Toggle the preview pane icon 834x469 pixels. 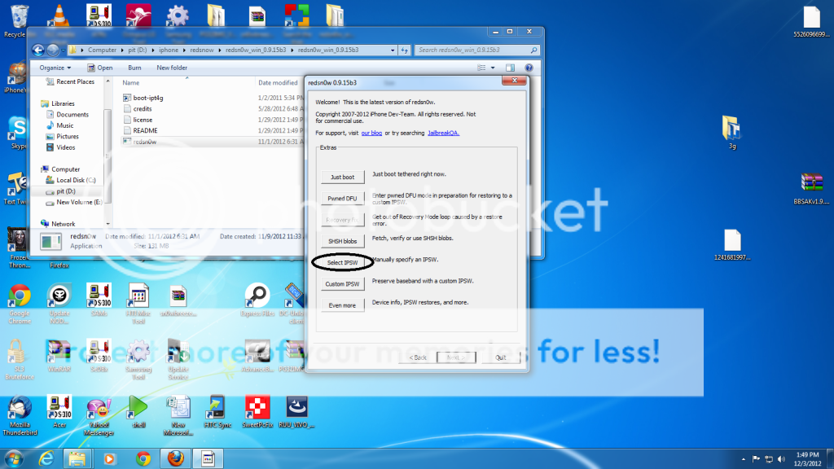(510, 68)
